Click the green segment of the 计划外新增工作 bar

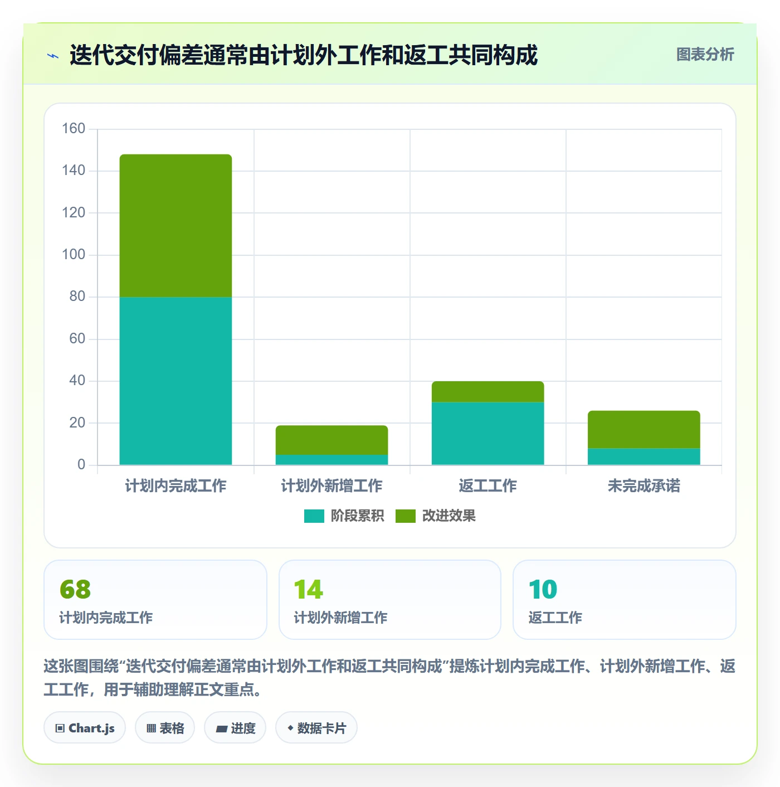(331, 440)
